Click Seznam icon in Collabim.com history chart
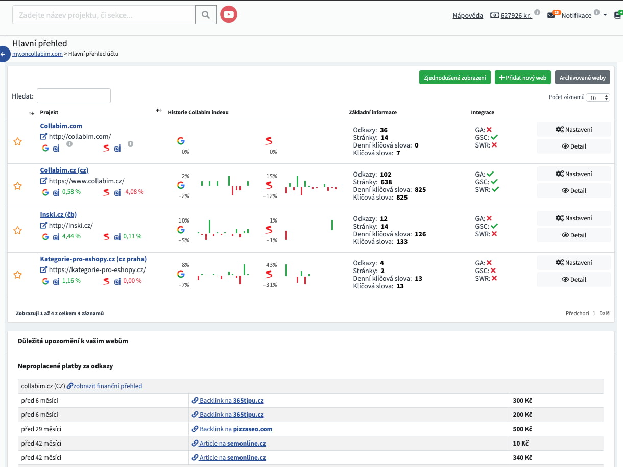Screen dimensions: 623x467 (x=269, y=141)
